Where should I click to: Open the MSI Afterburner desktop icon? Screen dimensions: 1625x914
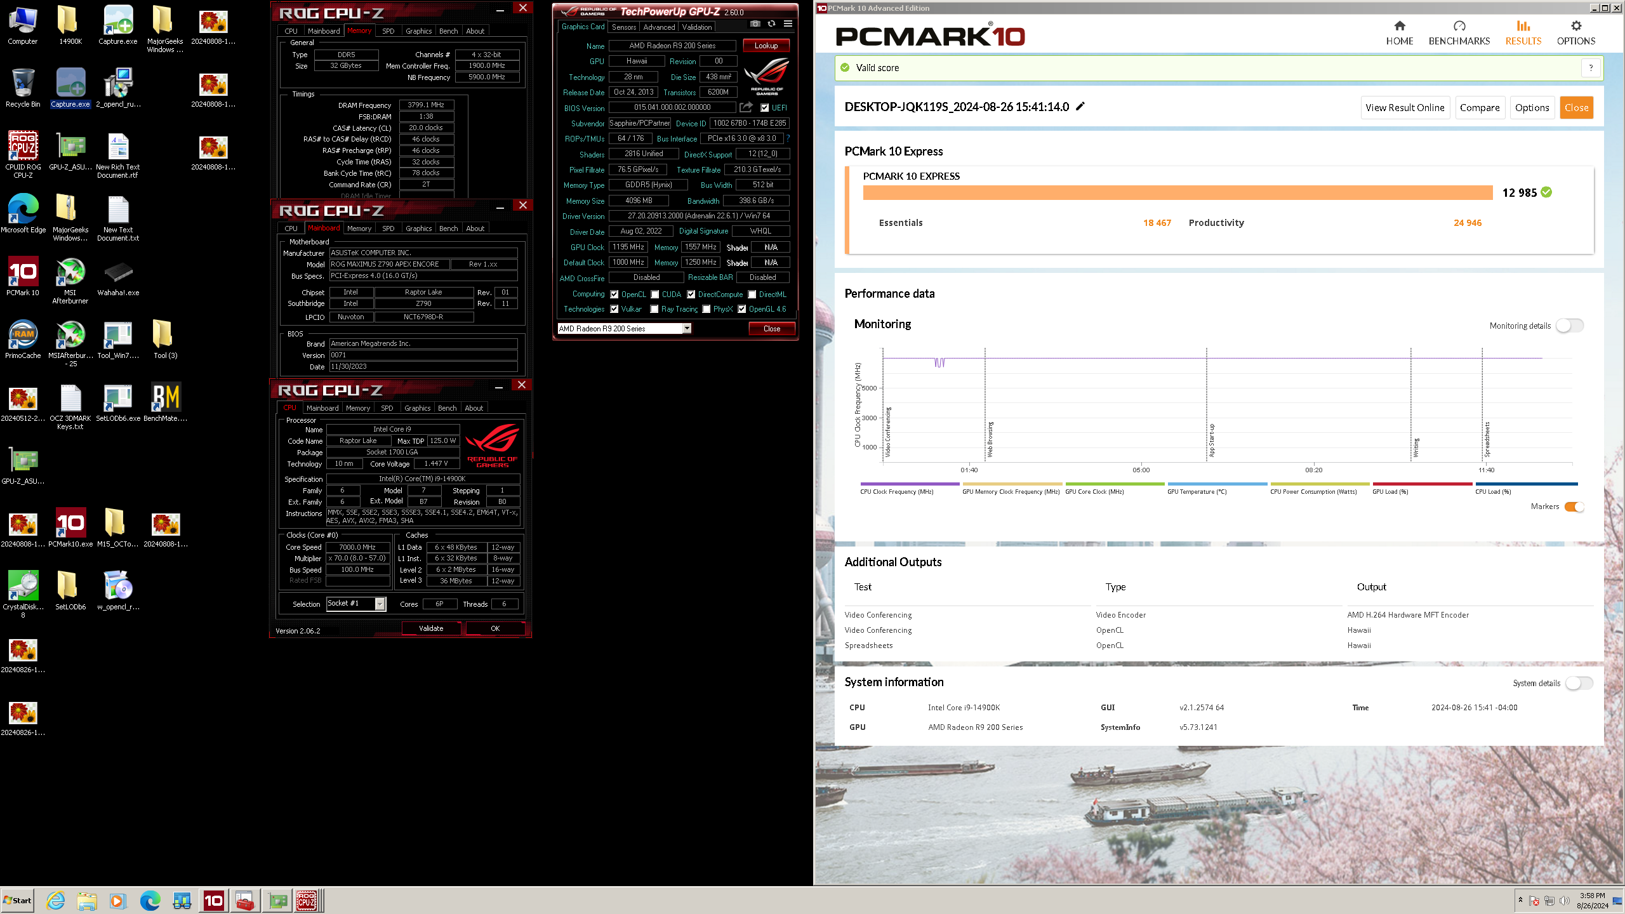(70, 281)
